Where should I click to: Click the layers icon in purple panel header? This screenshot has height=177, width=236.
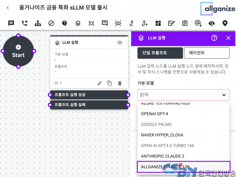click(141, 38)
